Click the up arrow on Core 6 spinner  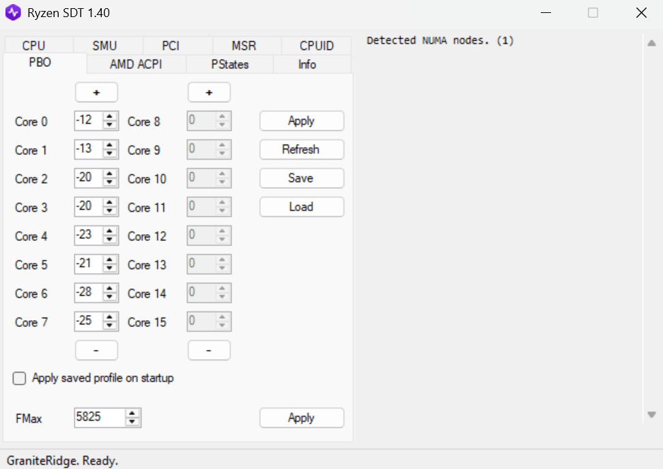pyautogui.click(x=110, y=289)
